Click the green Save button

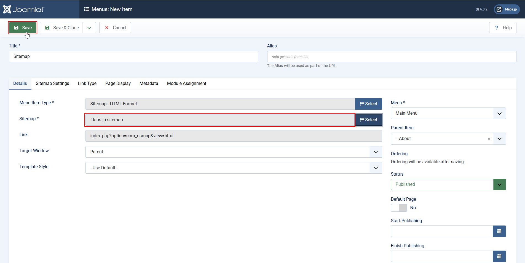[23, 28]
